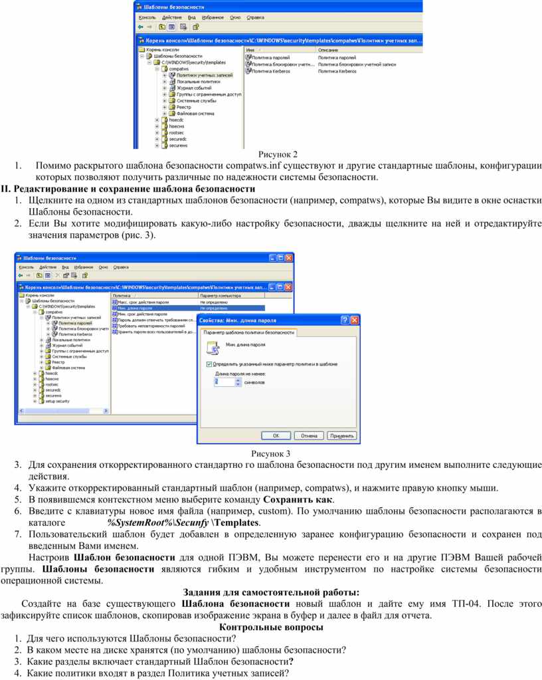The width and height of the screenshot is (542, 680).
Task: Click the Help icon in Figure 3 toolbar
Action: (x=85, y=275)
